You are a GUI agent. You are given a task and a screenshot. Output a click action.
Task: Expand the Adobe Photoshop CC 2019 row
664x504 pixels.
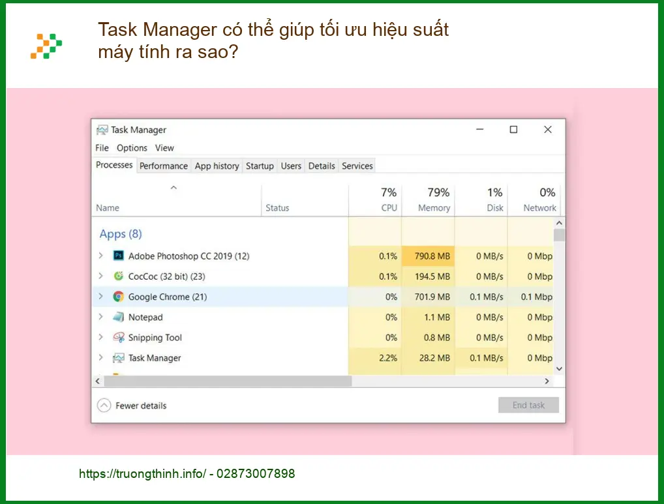click(101, 256)
